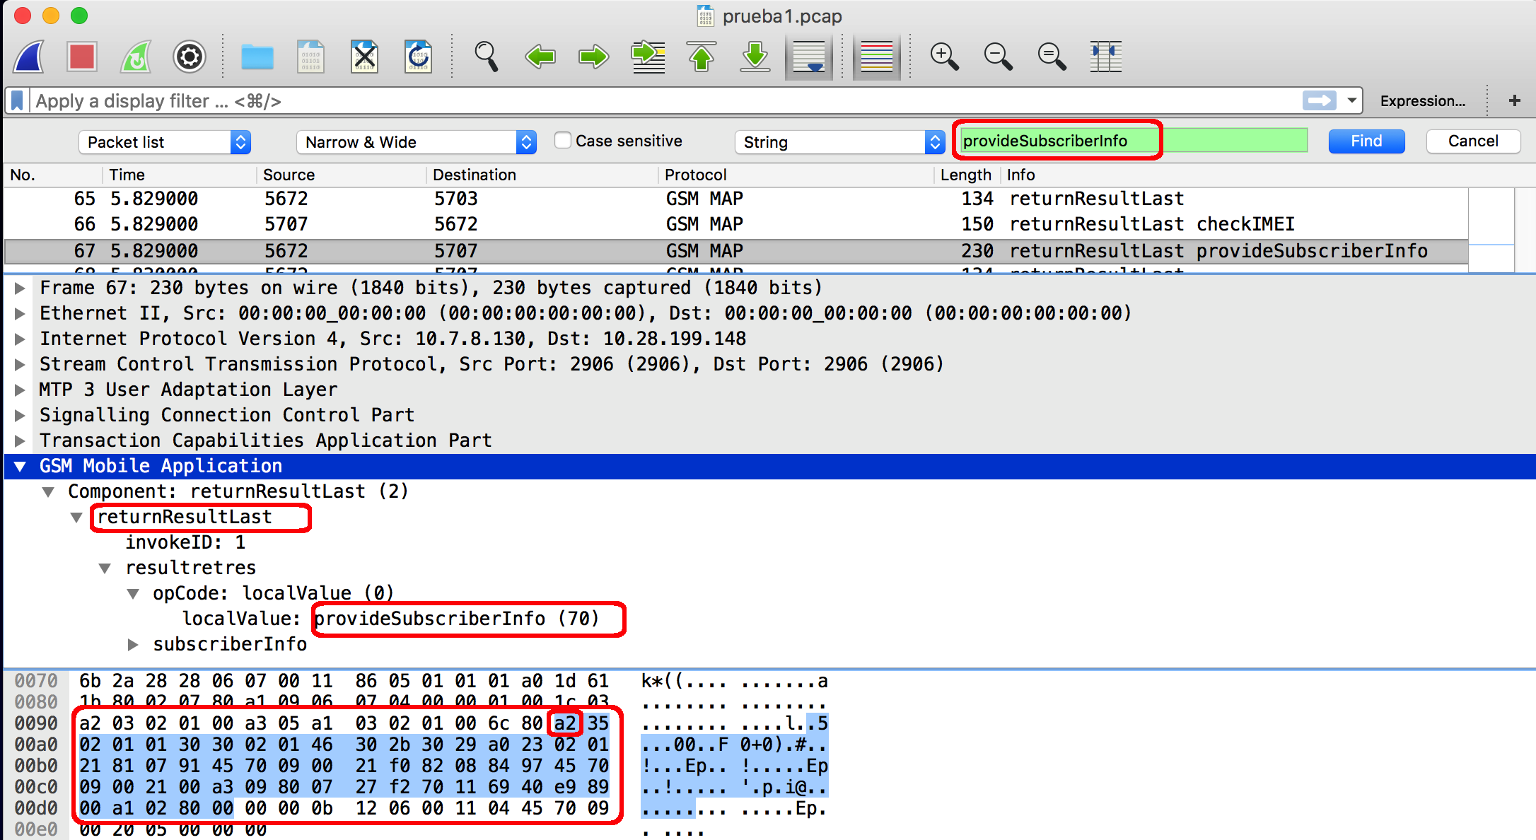The width and height of the screenshot is (1536, 840).
Task: Select localValue: provideSubscriberInfo (70) field
Action: pos(391,619)
